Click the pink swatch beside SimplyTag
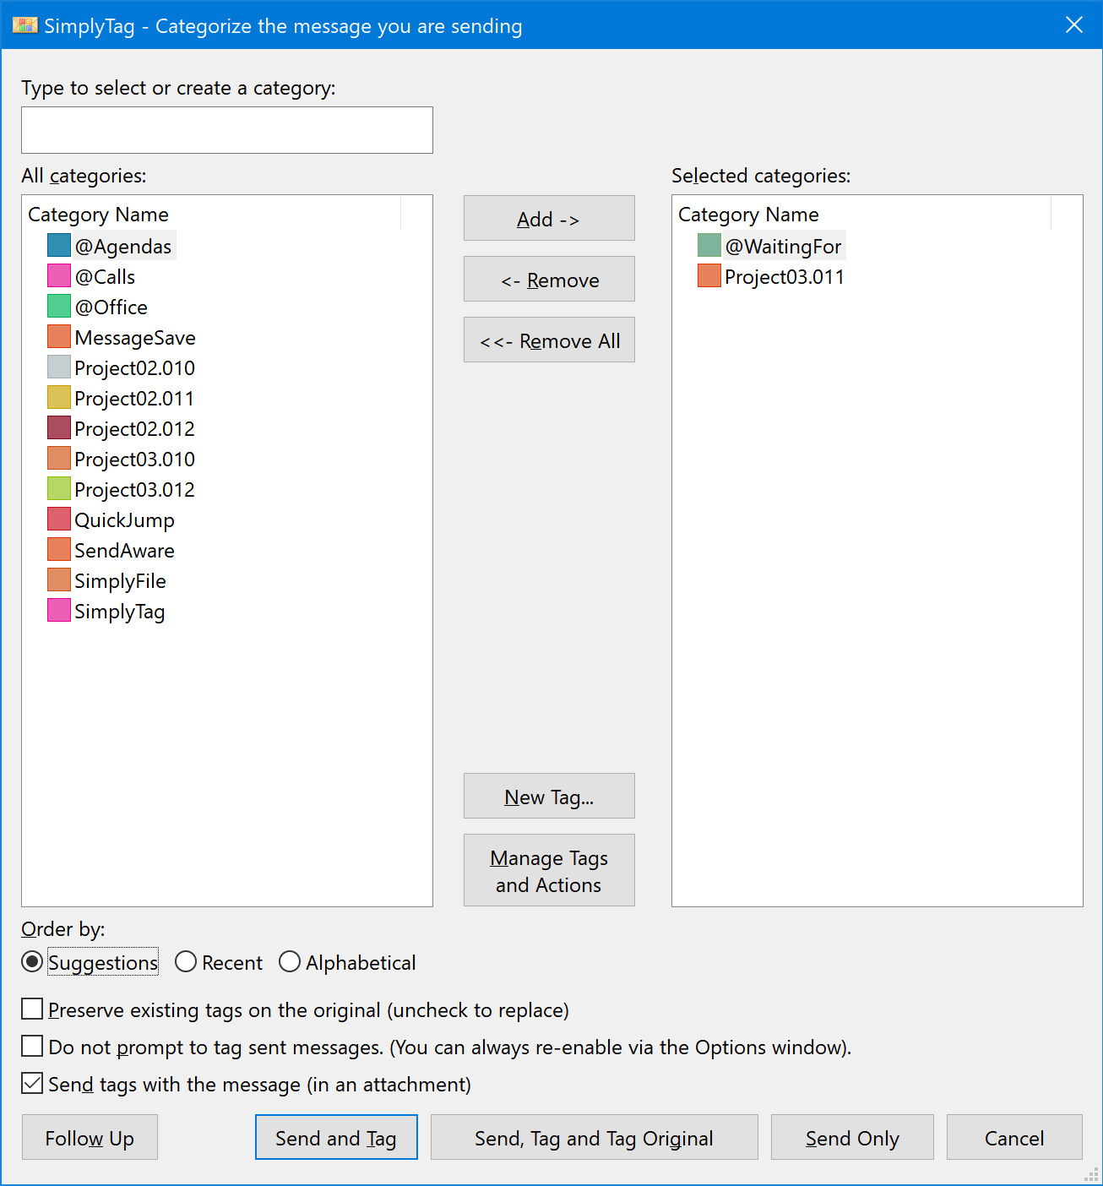Viewport: 1103px width, 1186px height. pos(59,611)
